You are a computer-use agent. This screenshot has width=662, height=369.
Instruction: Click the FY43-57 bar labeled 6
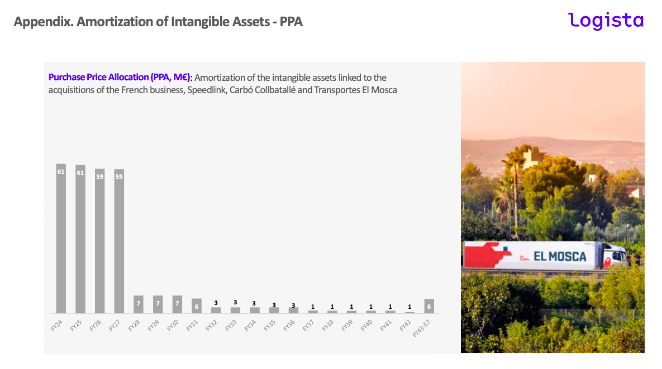click(x=429, y=306)
